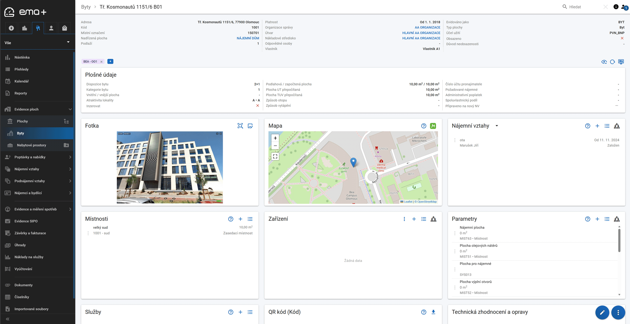Viewport: 630px width, 324px height.
Task: Open the Vše dropdown in sidebar
Action: tap(37, 43)
